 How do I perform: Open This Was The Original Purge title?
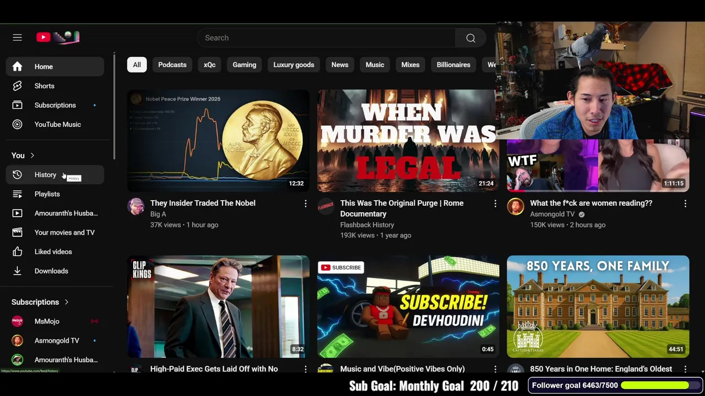pyautogui.click(x=402, y=208)
